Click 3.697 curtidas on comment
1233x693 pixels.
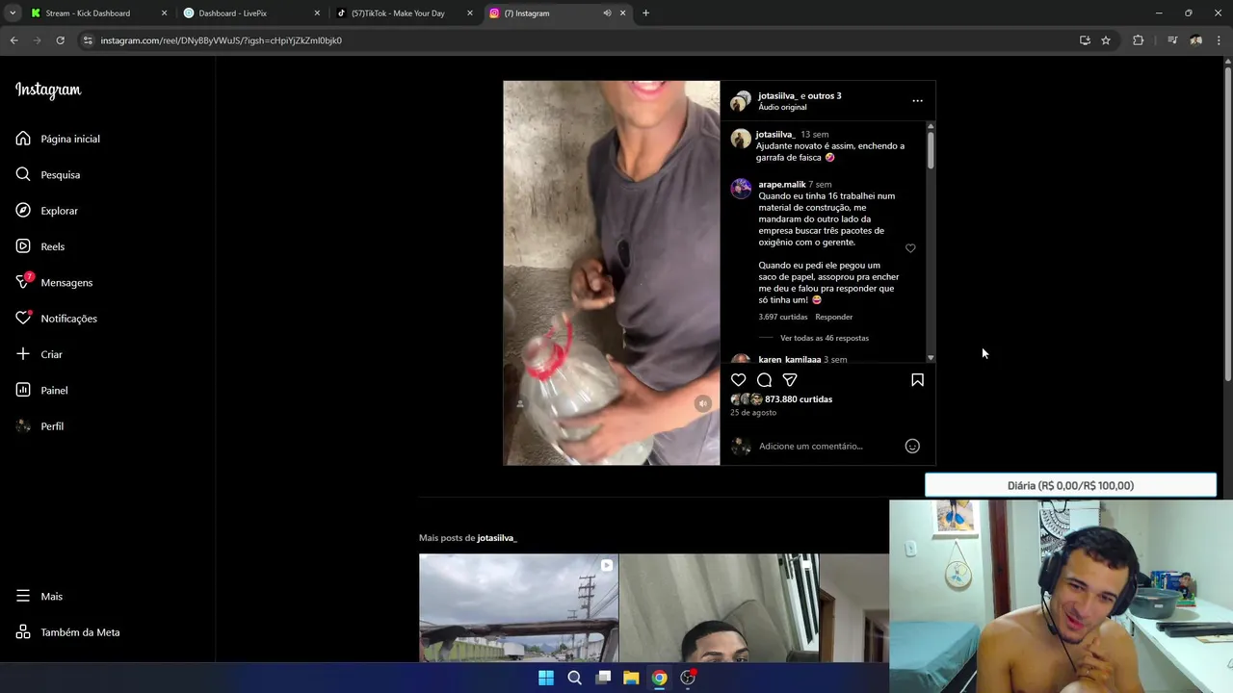click(x=782, y=317)
